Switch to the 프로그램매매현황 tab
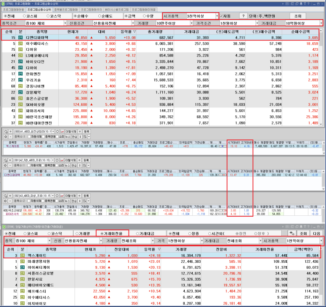326x307 pixels. (x=14, y=10)
